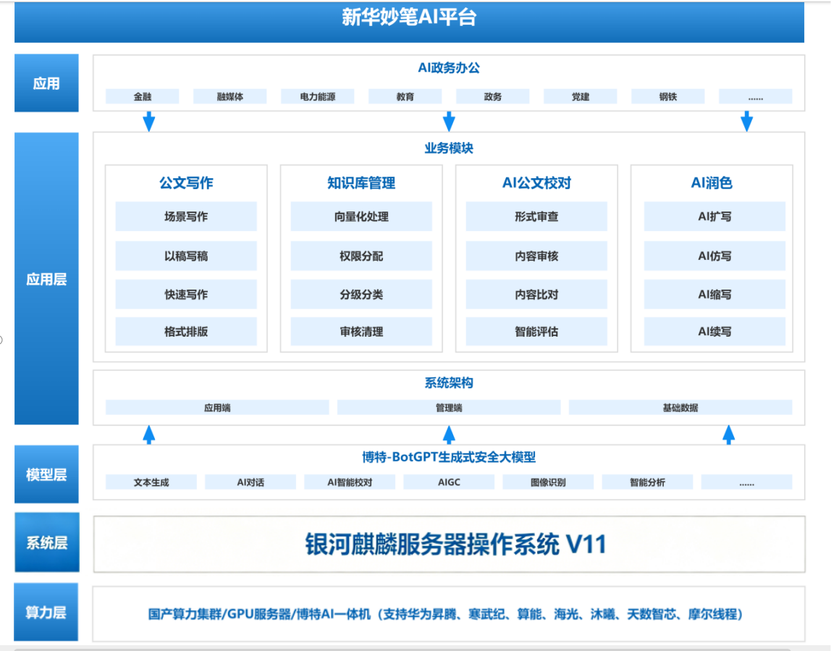Open the 分级分类 box

click(x=361, y=294)
